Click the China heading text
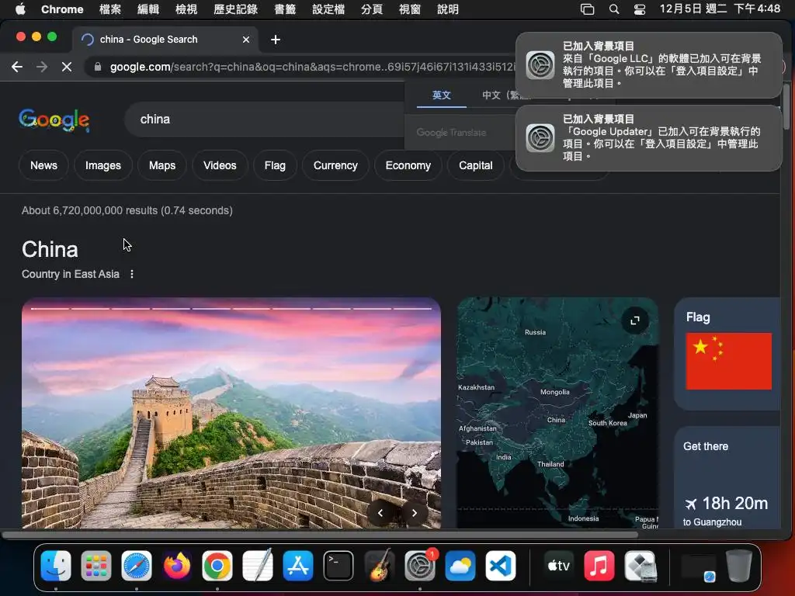Viewport: 795px width, 596px height. click(50, 249)
